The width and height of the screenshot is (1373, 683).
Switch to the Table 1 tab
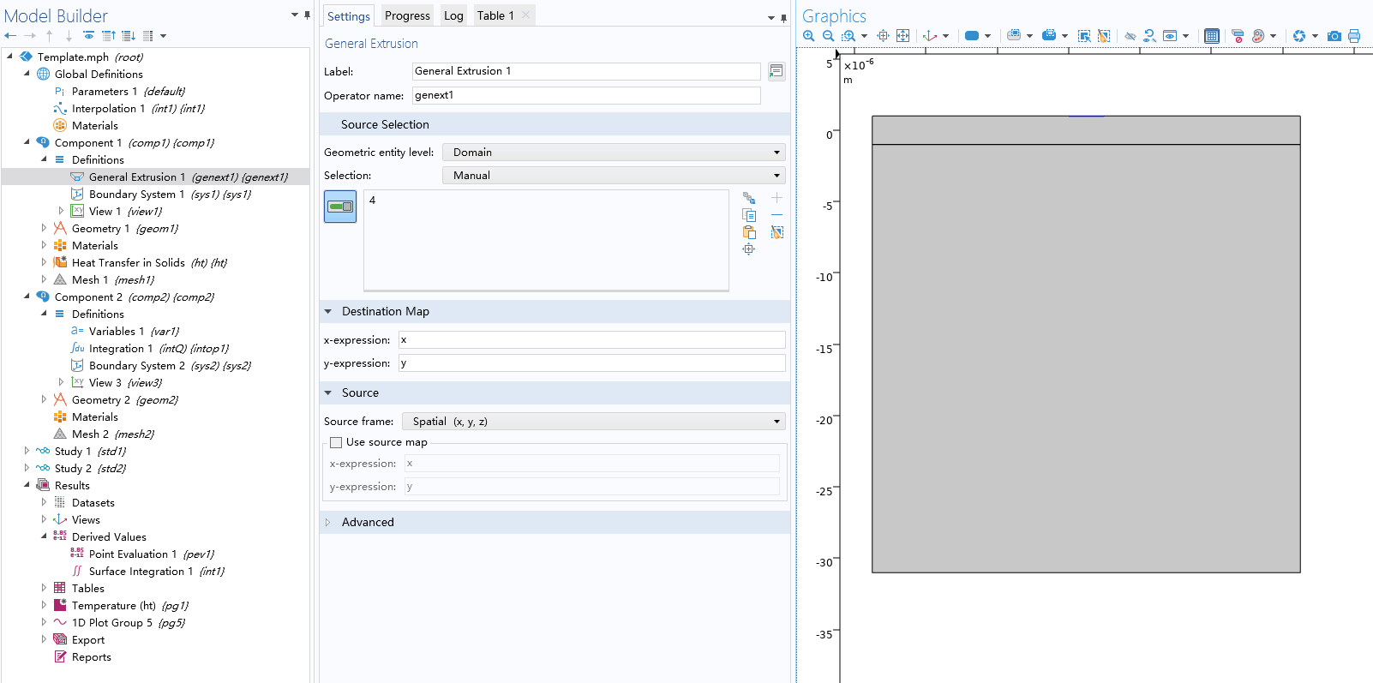495,15
